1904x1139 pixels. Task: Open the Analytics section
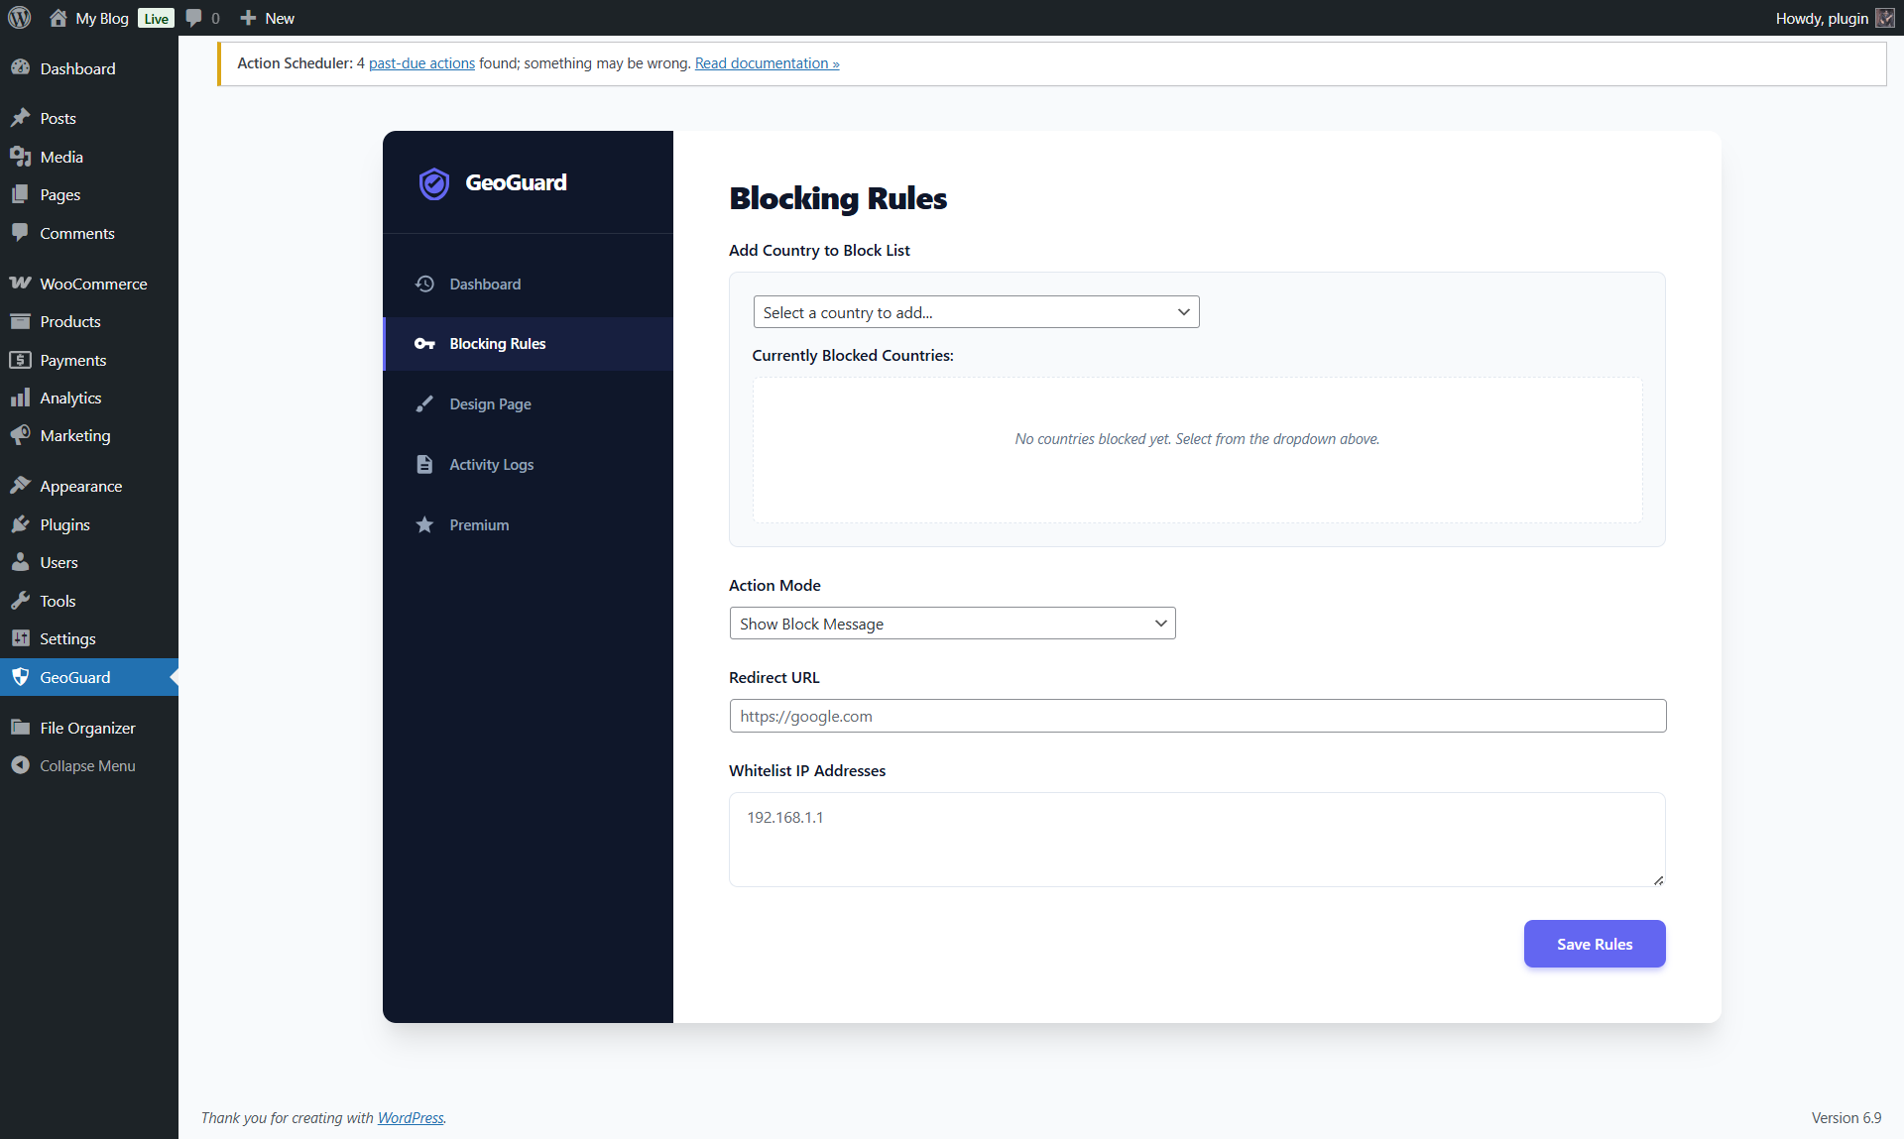coord(70,397)
